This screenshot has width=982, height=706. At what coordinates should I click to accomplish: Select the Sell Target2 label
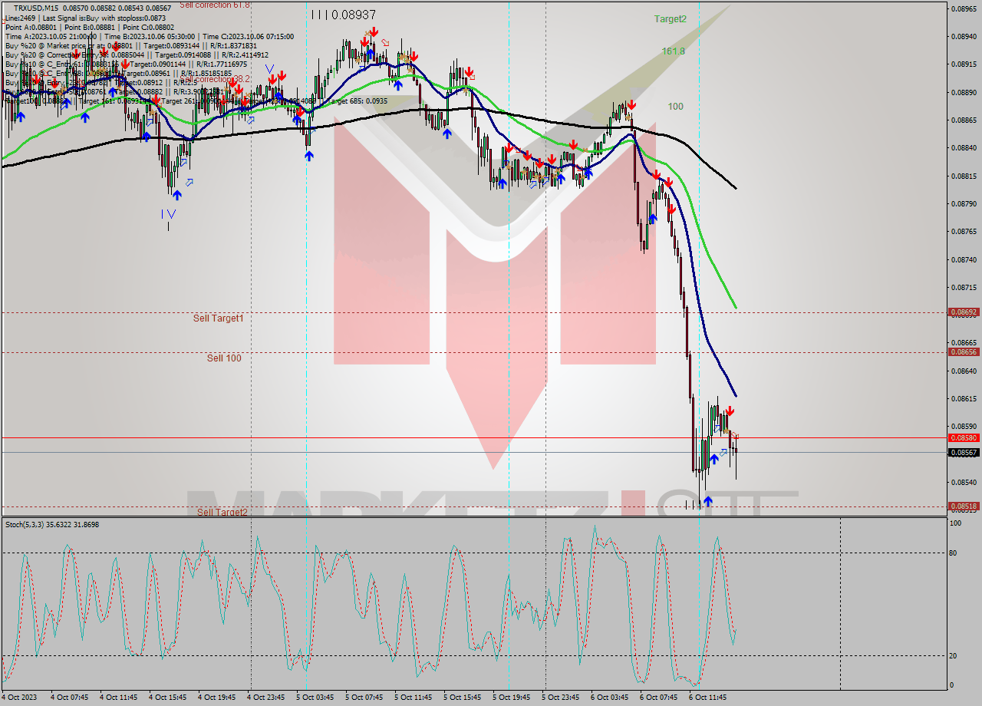tap(221, 510)
